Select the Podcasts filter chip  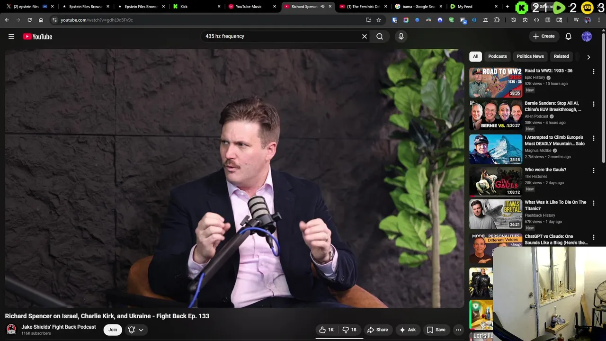click(x=498, y=56)
